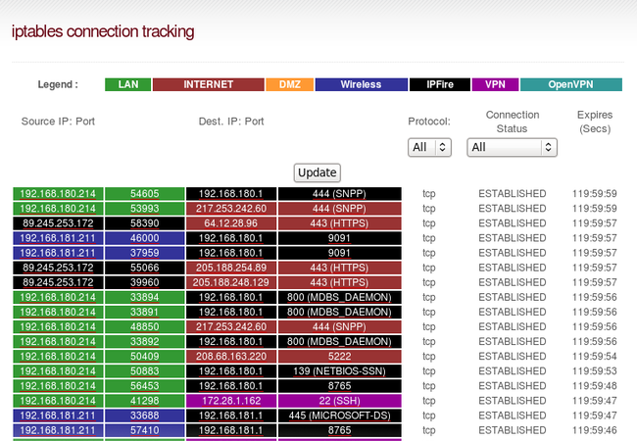Image resolution: width=637 pixels, height=441 pixels.
Task: Click source port 57410
Action: (x=145, y=430)
